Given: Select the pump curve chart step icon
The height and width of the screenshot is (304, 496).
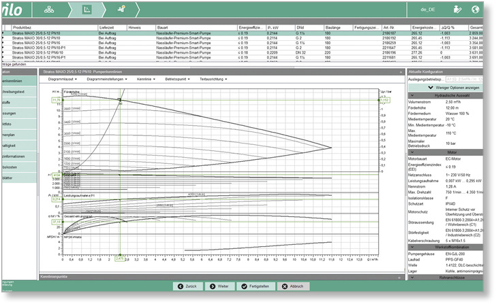Looking at the screenshot, I should 87,9.
